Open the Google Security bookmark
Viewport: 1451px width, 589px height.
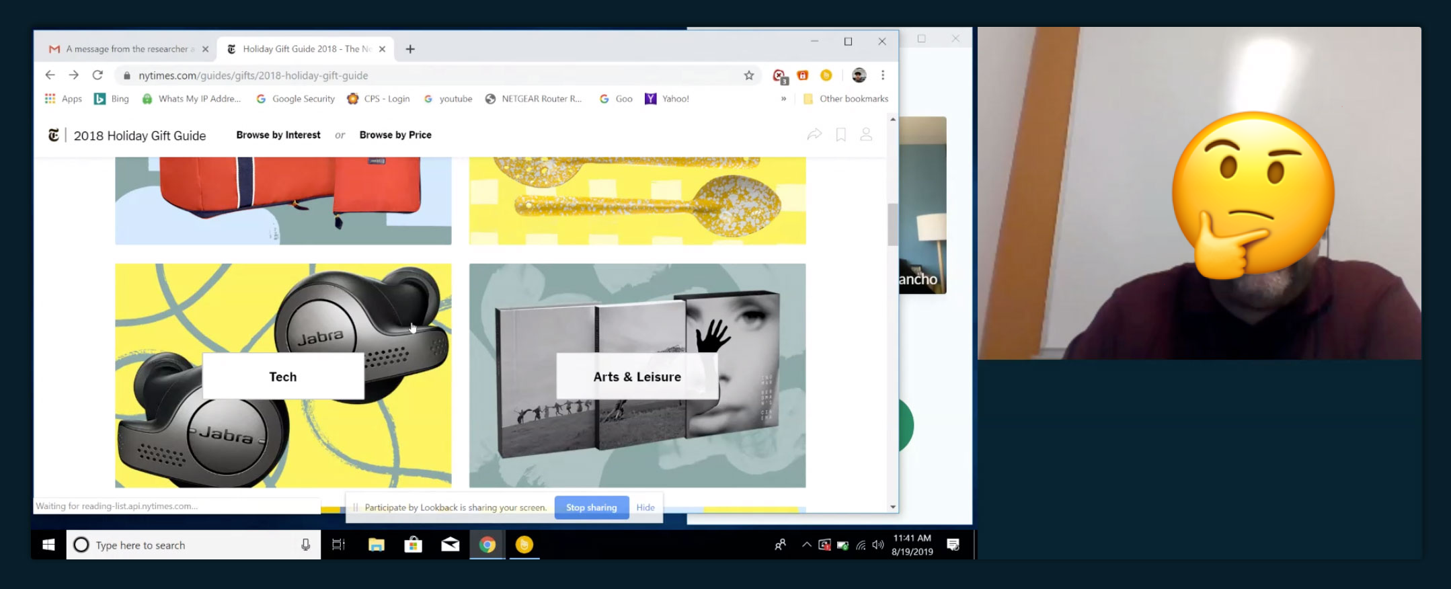pos(295,99)
